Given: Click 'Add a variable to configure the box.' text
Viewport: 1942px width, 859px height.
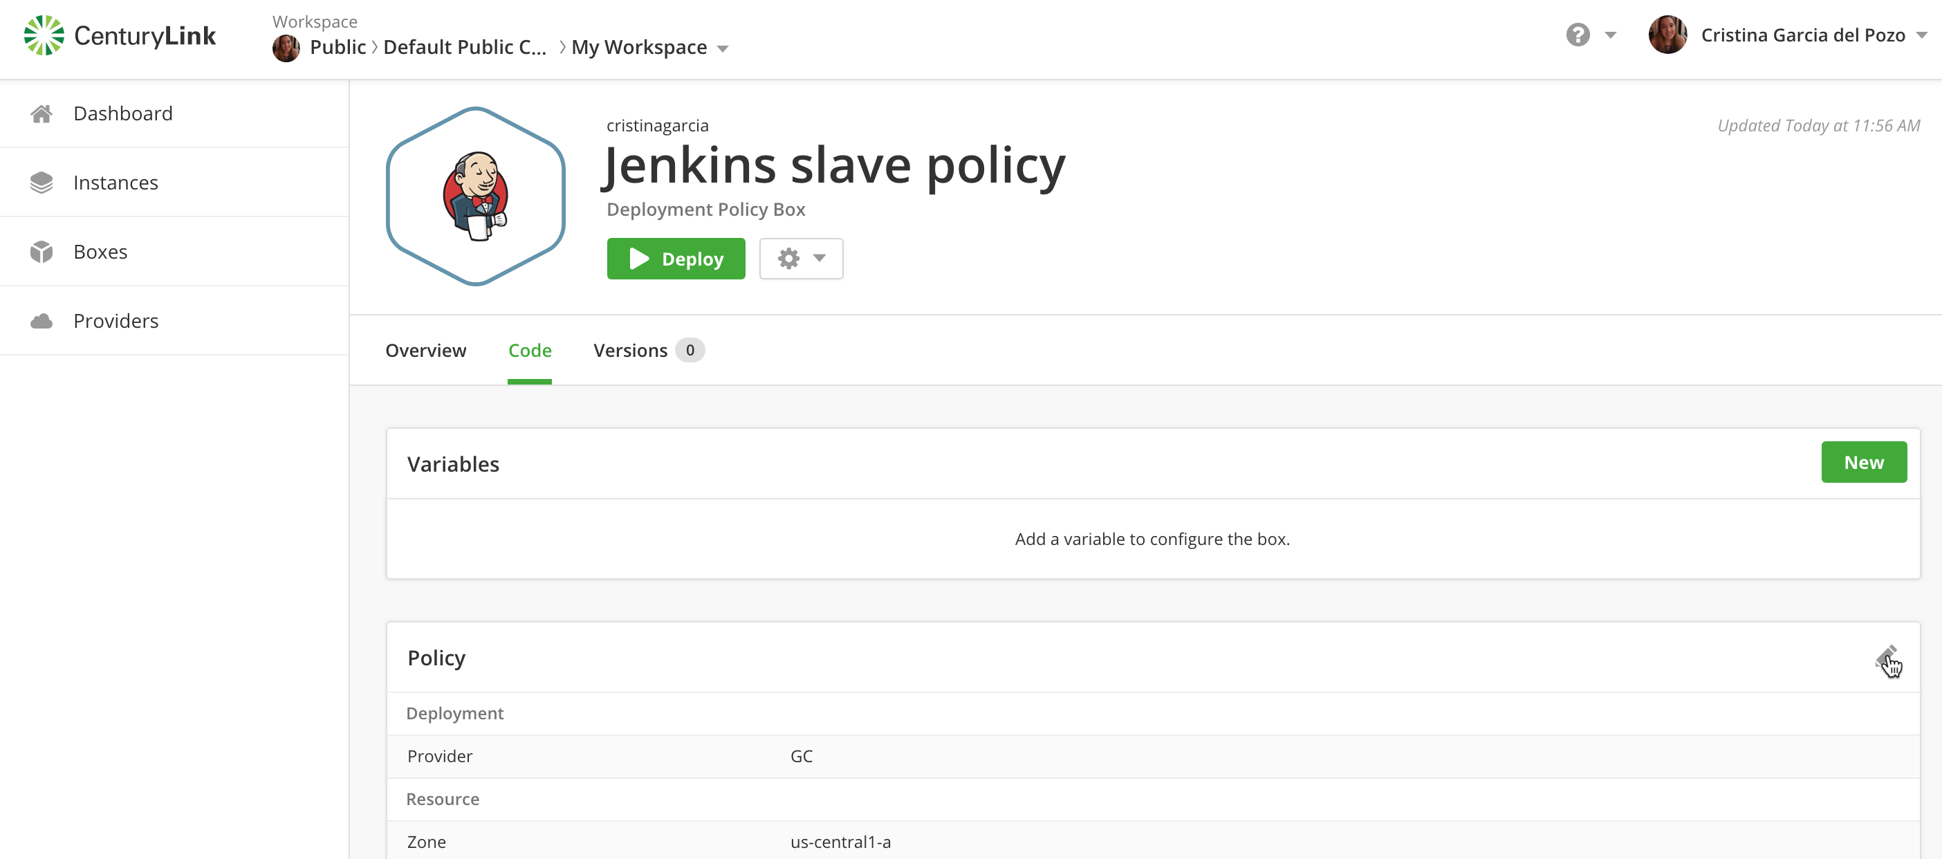Looking at the screenshot, I should click(1152, 539).
